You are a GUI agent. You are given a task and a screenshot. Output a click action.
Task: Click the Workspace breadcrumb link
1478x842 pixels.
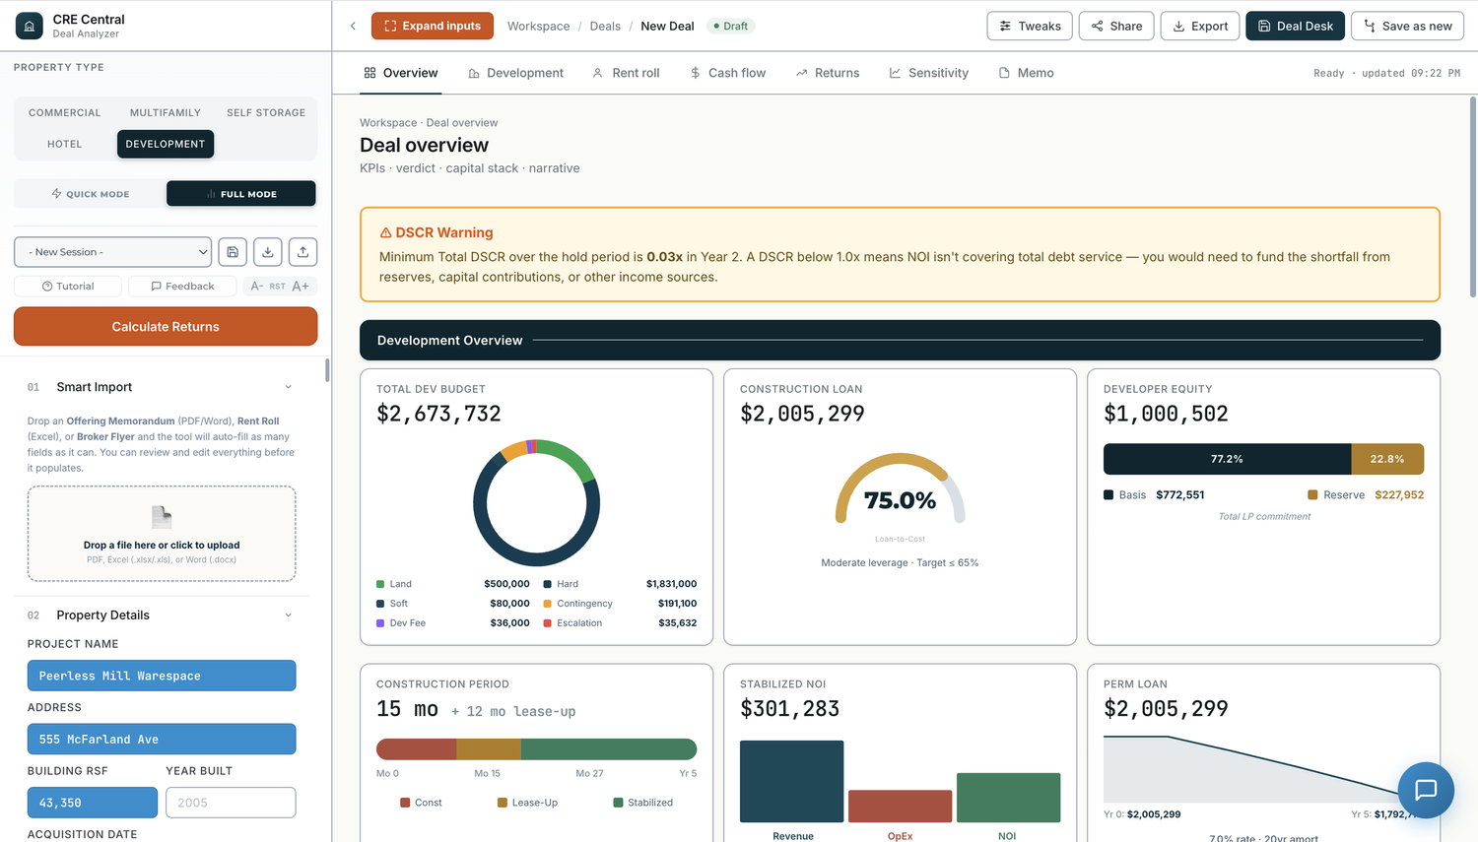tap(538, 27)
